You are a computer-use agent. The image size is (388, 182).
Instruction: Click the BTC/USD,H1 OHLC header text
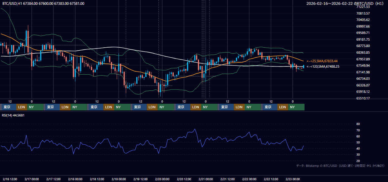coord(43,4)
